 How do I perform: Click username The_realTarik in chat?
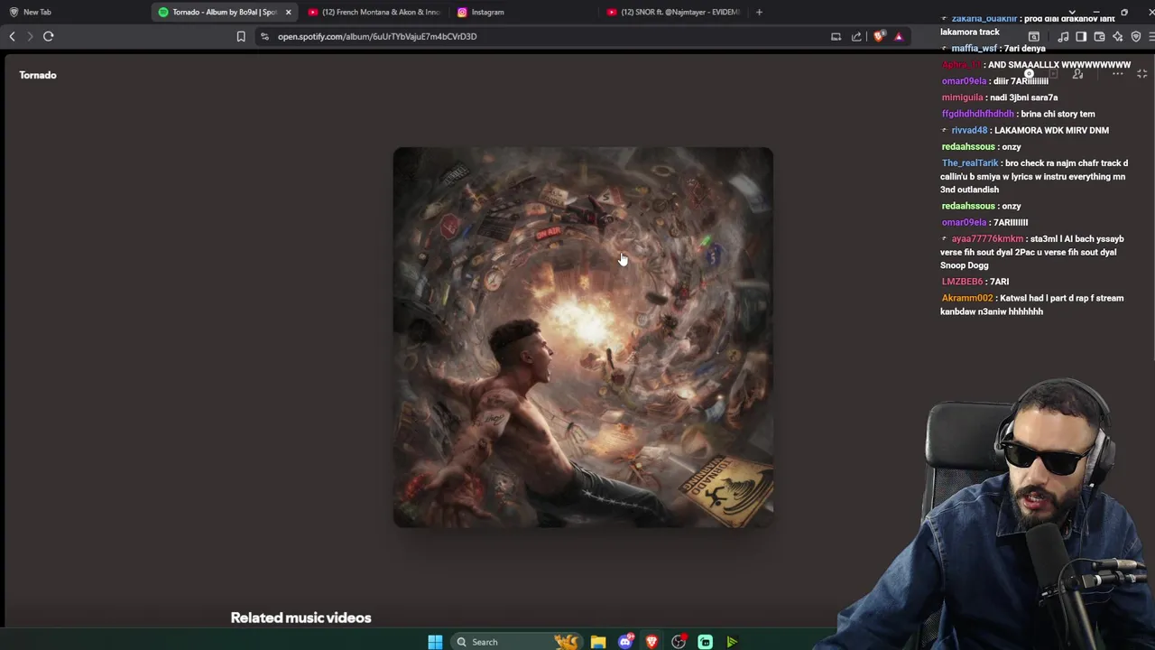(970, 163)
